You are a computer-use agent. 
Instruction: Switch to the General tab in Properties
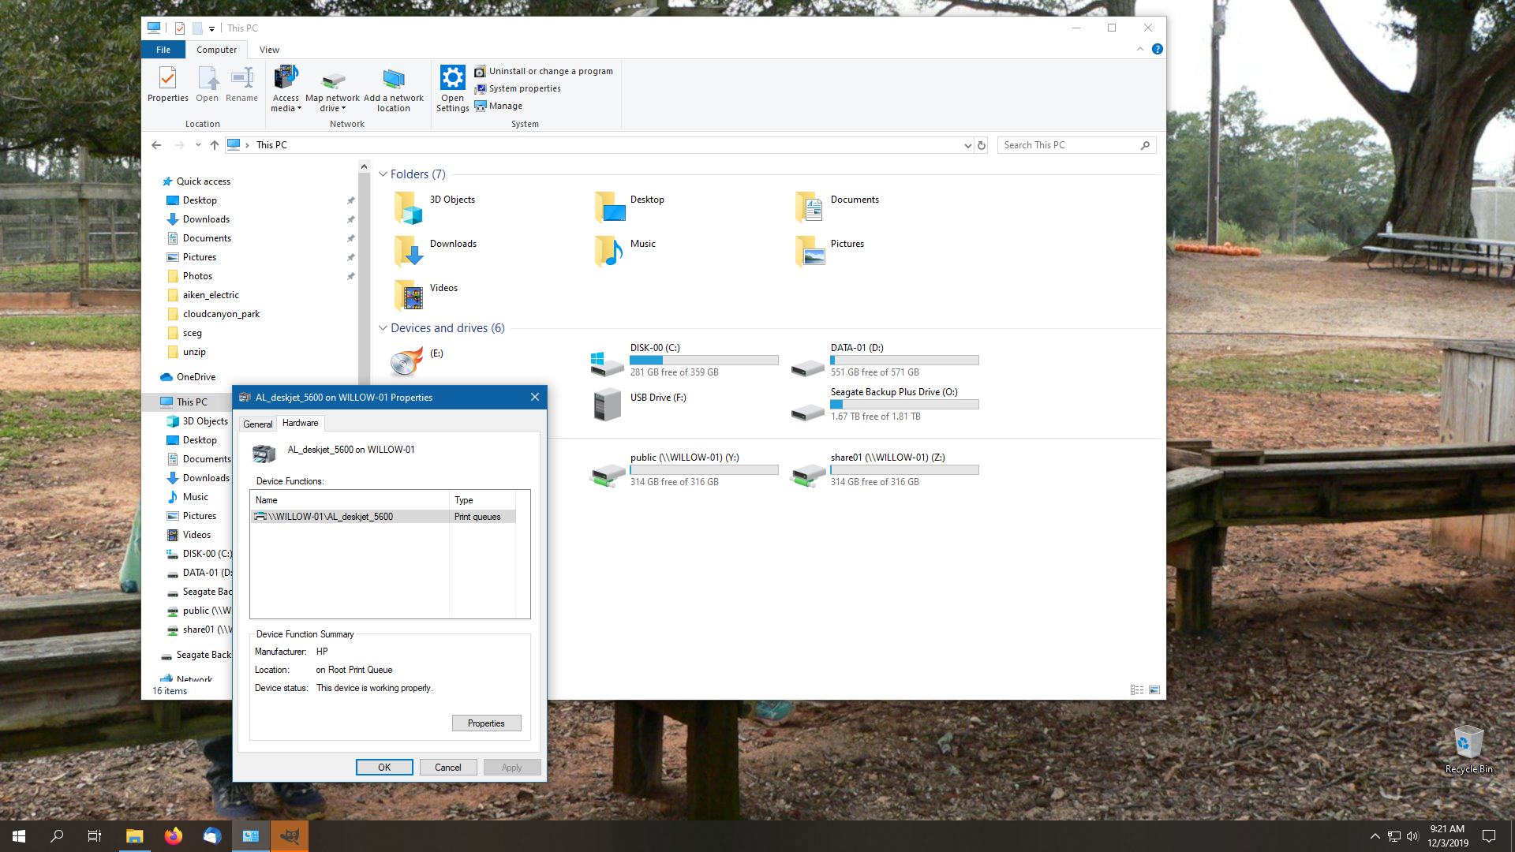[x=257, y=424]
